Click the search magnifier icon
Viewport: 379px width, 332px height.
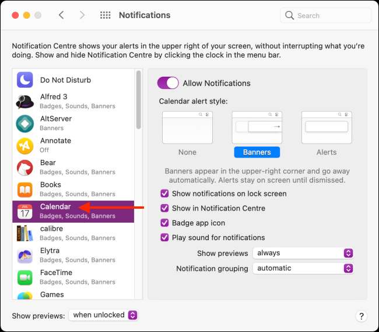point(289,15)
